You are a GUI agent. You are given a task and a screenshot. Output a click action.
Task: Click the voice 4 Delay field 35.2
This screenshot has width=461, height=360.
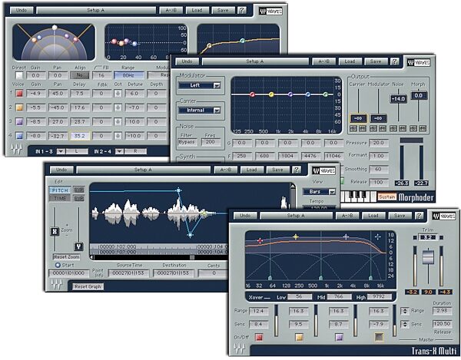coord(80,136)
